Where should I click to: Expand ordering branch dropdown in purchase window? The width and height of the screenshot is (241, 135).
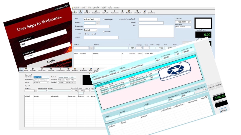[48, 77]
